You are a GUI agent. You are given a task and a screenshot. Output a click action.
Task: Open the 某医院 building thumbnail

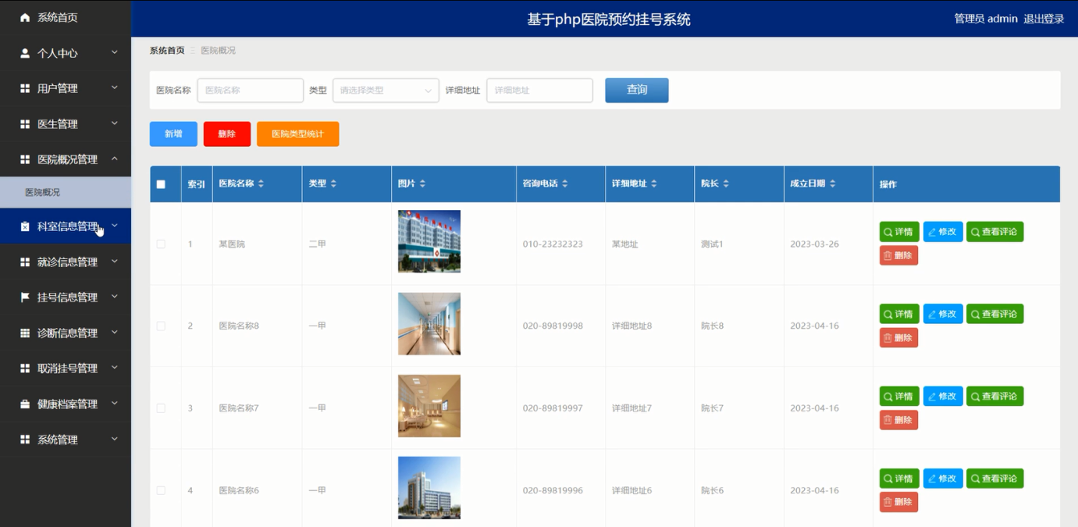pos(429,241)
